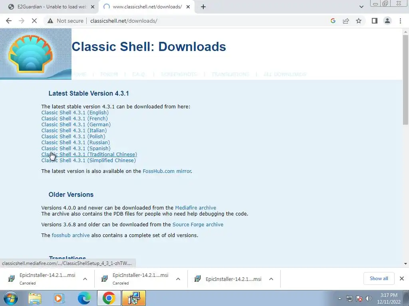Download Classic Shell 4.3.1 (German)
The height and width of the screenshot is (306, 409).
76,125
